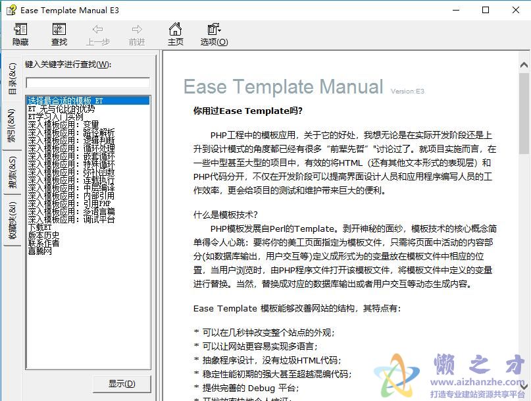Select index entry 深入模板应用：变量

(63, 124)
